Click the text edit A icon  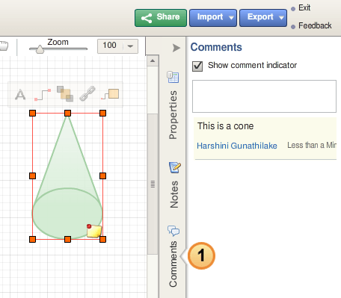(x=20, y=95)
